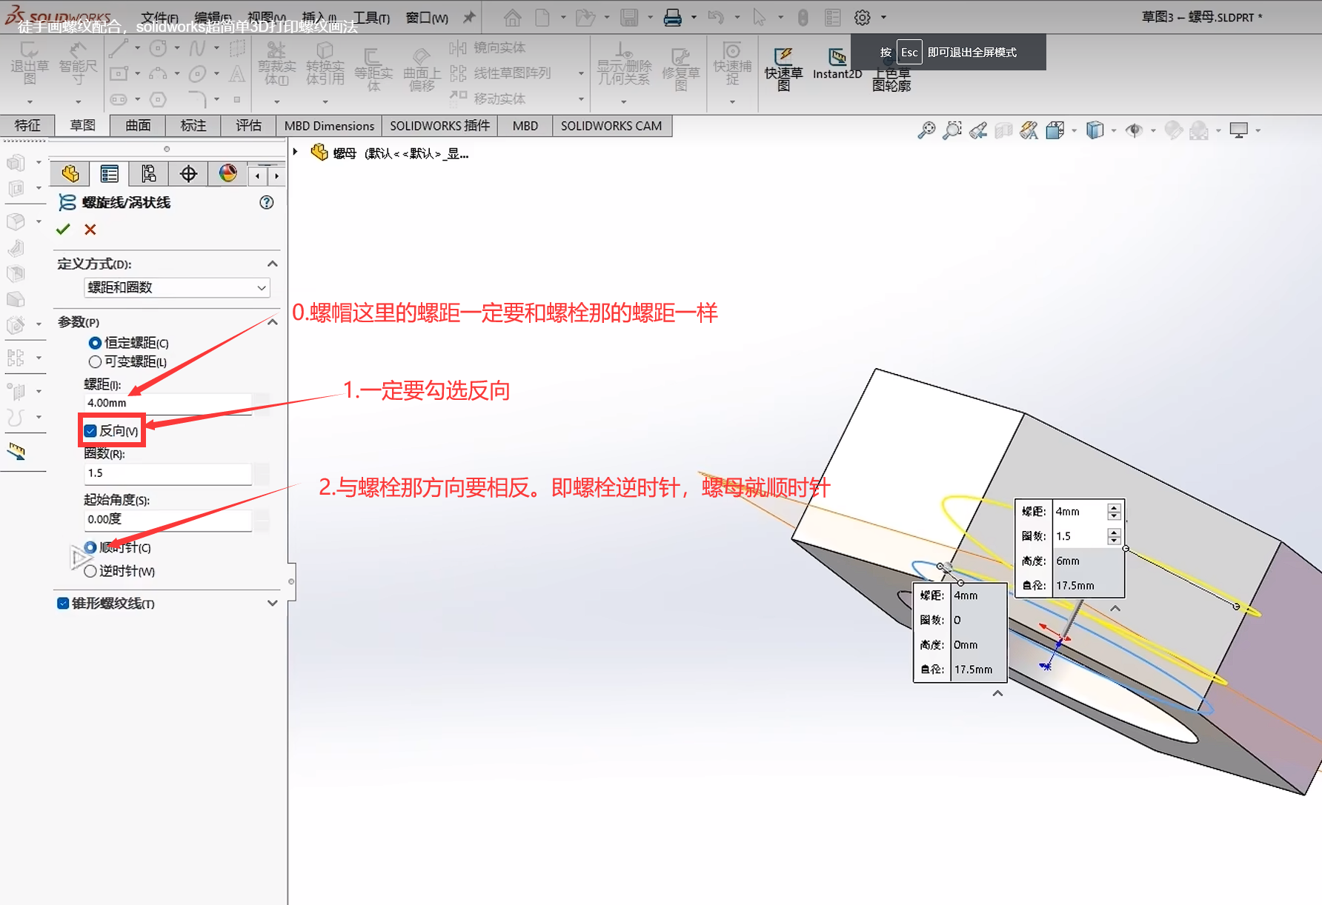Viewport: 1322px width, 905px height.
Task: Select Clockwise (顺时针) radio button
Action: [90, 547]
